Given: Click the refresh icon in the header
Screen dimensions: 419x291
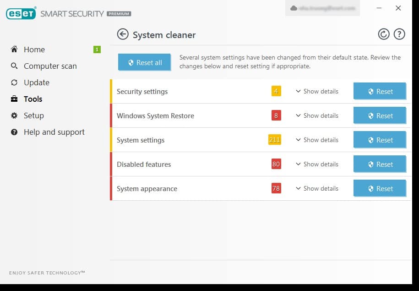Looking at the screenshot, I should (x=383, y=34).
